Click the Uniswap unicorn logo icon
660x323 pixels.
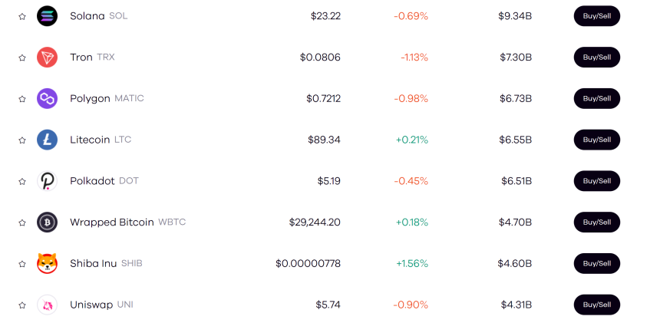coord(47,305)
